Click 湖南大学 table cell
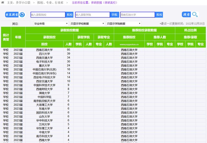 coord(44,93)
